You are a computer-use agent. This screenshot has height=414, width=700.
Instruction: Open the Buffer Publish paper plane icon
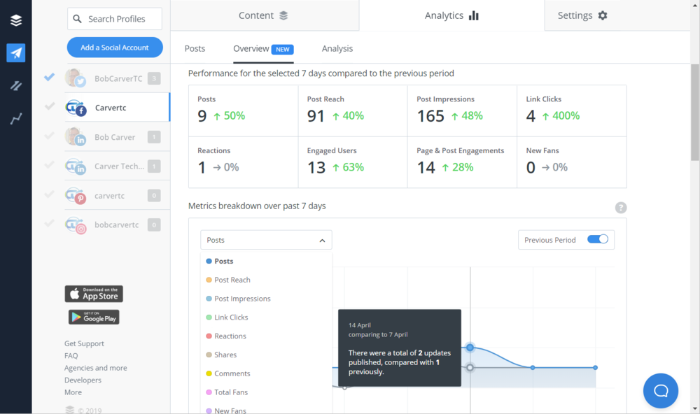click(x=15, y=53)
